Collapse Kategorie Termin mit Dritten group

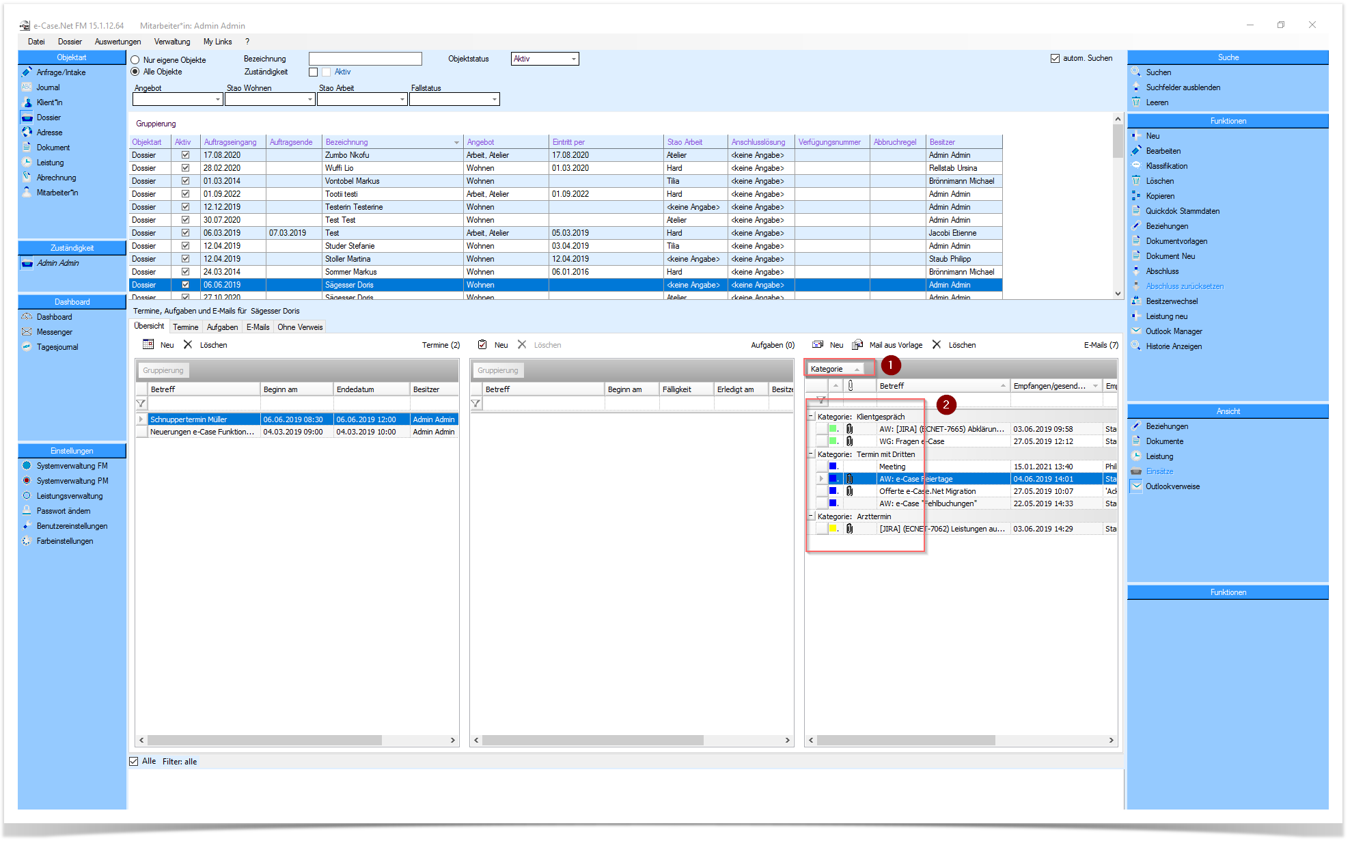[x=811, y=454]
